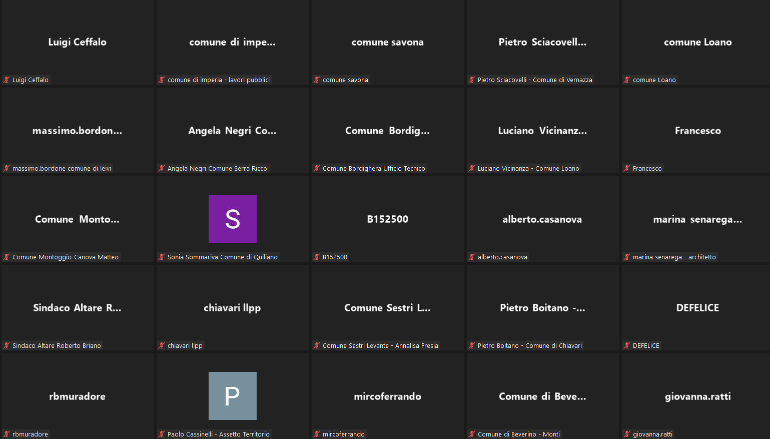The height and width of the screenshot is (439, 770).
Task: Select the large mircoferrando tile name
Action: 388,396
